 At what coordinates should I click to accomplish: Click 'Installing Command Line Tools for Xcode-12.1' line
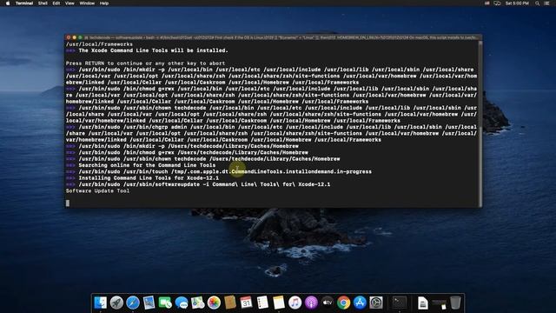149,178
